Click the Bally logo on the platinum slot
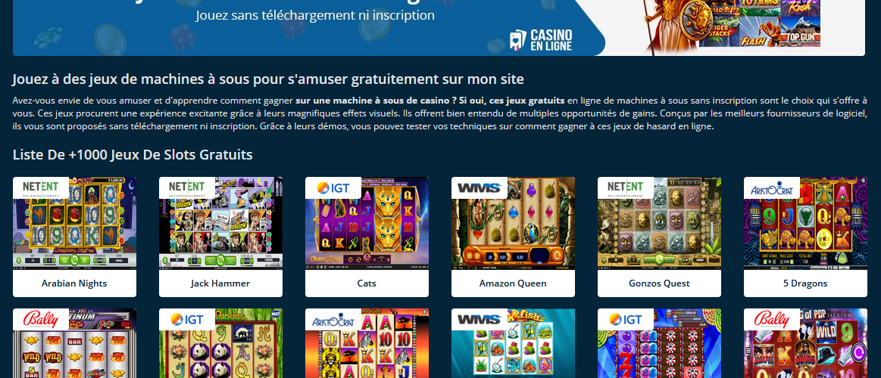881x378 pixels. pyautogui.click(x=40, y=319)
